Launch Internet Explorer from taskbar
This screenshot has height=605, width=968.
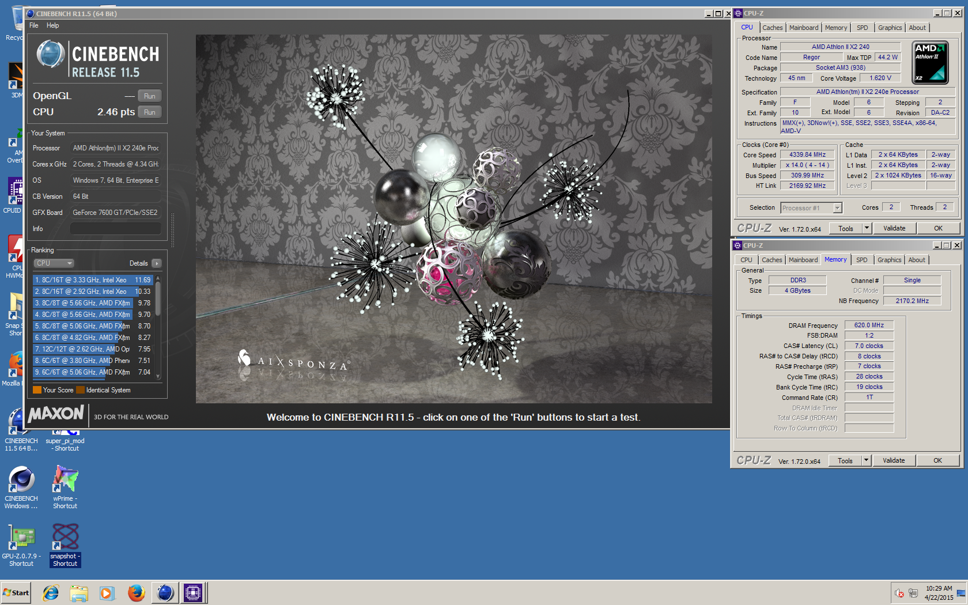[51, 592]
